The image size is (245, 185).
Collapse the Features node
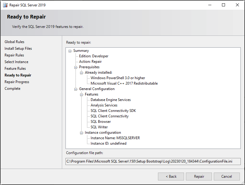coord(81,94)
